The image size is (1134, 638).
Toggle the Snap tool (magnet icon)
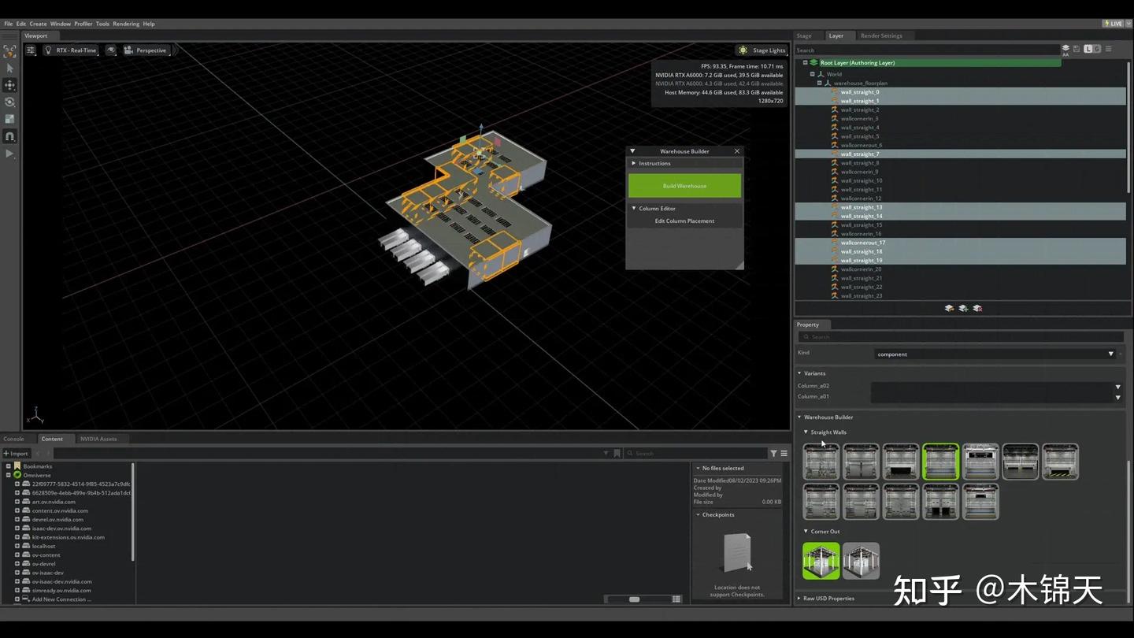click(x=10, y=134)
